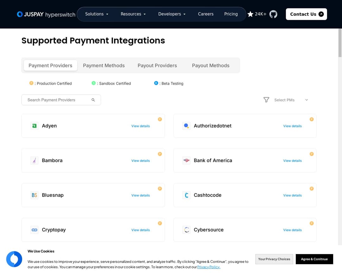The width and height of the screenshot is (342, 273).
Task: Switch to the Payout Methods tab
Action: coord(211,65)
